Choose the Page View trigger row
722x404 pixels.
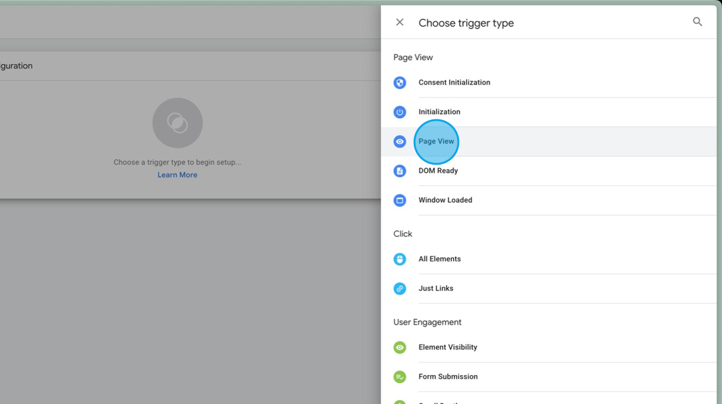[x=436, y=141]
